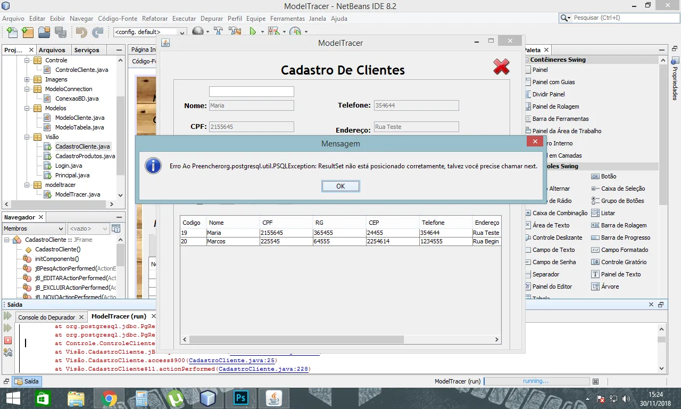Click the Saída button in status bar
This screenshot has height=409, width=681.
[28, 381]
